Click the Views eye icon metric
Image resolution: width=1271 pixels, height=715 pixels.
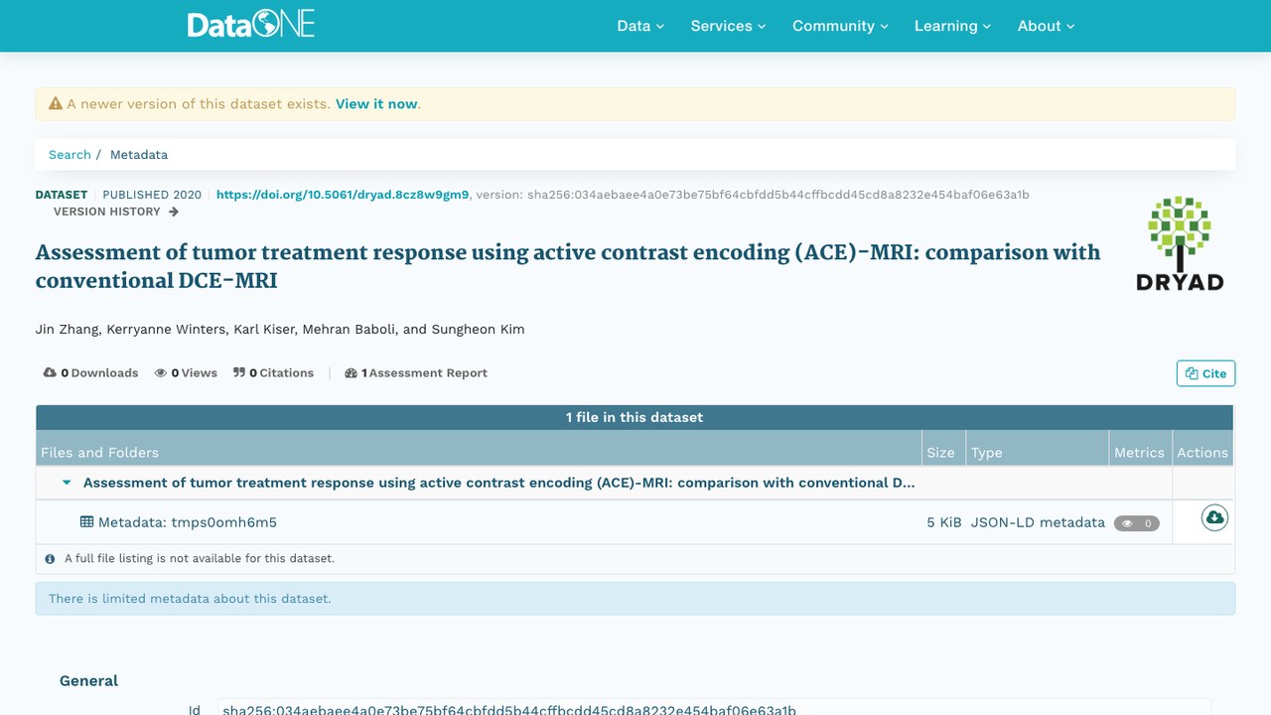(x=161, y=373)
